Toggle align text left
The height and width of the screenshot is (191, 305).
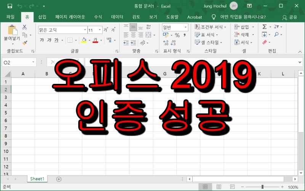pyautogui.click(x=126, y=35)
